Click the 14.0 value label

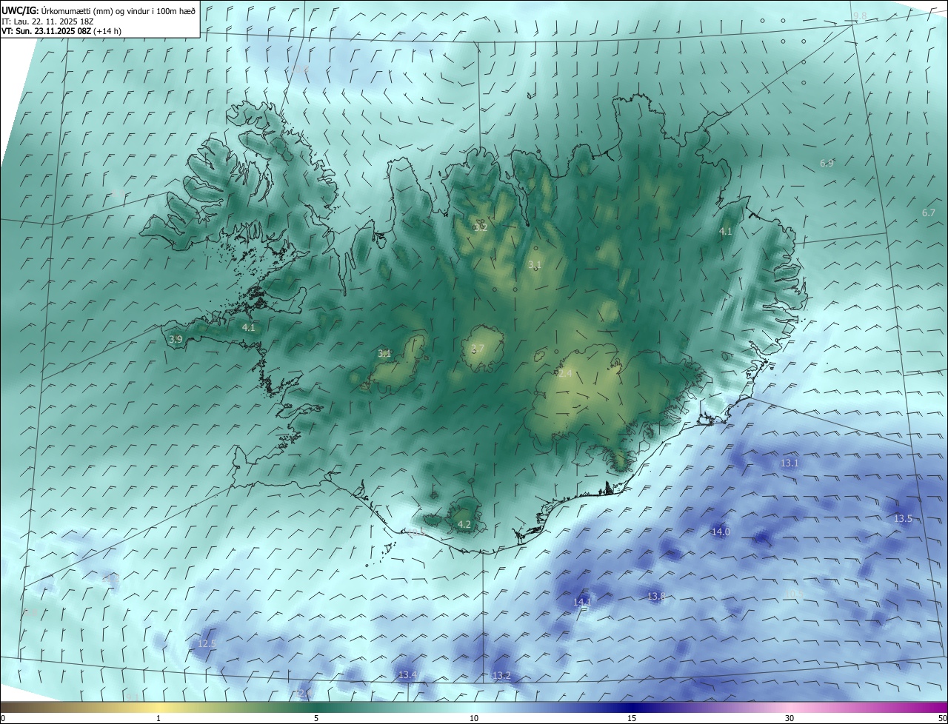click(x=721, y=532)
